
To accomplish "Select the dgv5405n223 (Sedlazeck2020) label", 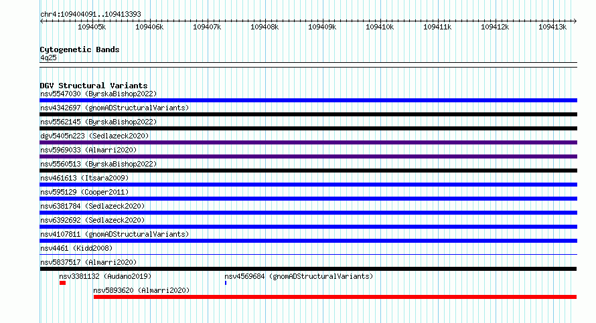I will [x=94, y=136].
